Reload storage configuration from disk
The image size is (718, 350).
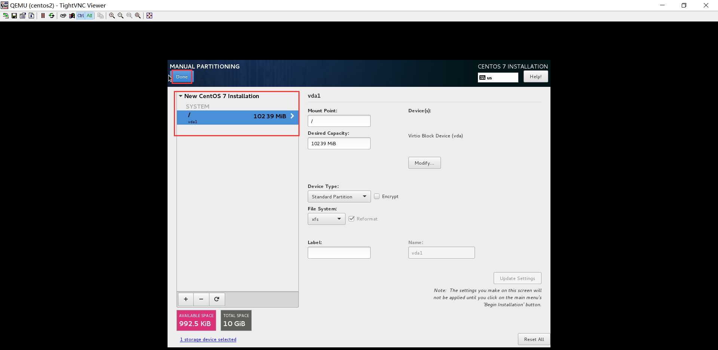click(217, 299)
